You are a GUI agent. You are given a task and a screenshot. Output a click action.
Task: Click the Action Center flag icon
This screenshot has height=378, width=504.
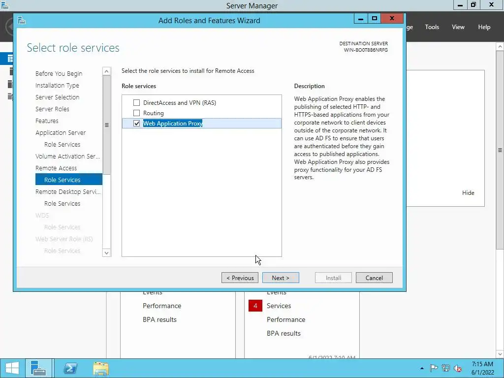point(434,368)
